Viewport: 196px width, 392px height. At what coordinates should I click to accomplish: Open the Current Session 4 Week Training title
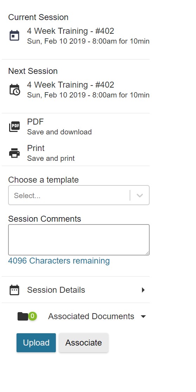71,31
